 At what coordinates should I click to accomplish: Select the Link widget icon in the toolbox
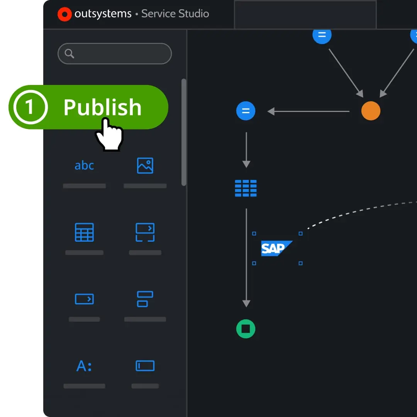145,299
